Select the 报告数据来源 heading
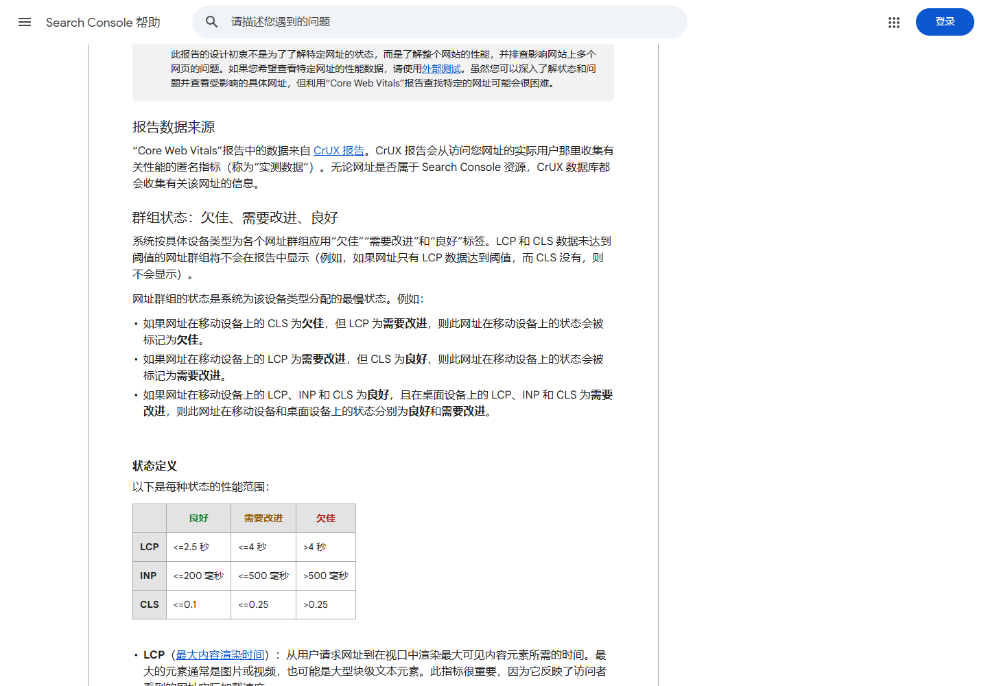The height and width of the screenshot is (686, 988). click(174, 127)
